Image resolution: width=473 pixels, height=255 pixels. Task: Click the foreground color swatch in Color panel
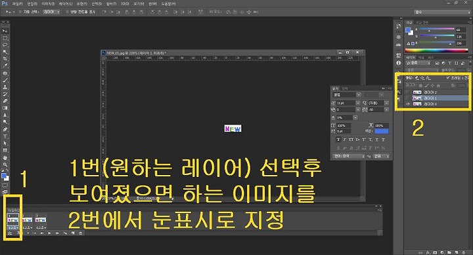click(x=408, y=29)
